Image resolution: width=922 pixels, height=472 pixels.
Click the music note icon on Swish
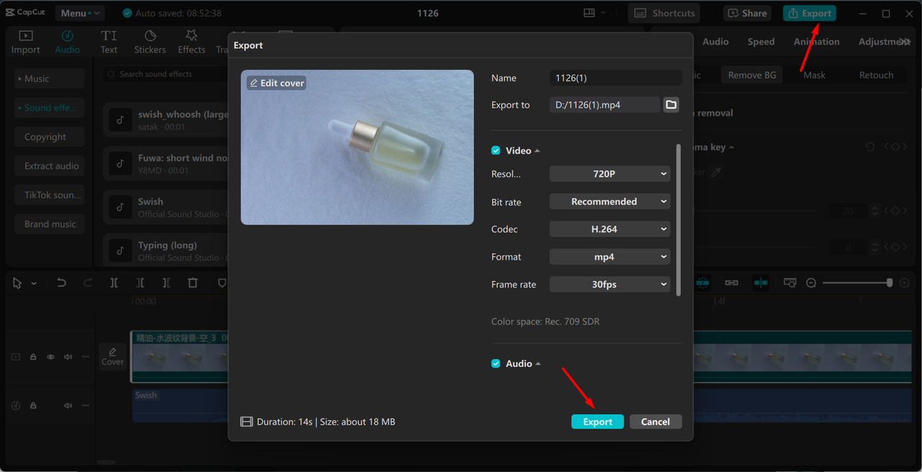pos(120,207)
